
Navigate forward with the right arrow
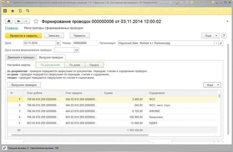26,21
